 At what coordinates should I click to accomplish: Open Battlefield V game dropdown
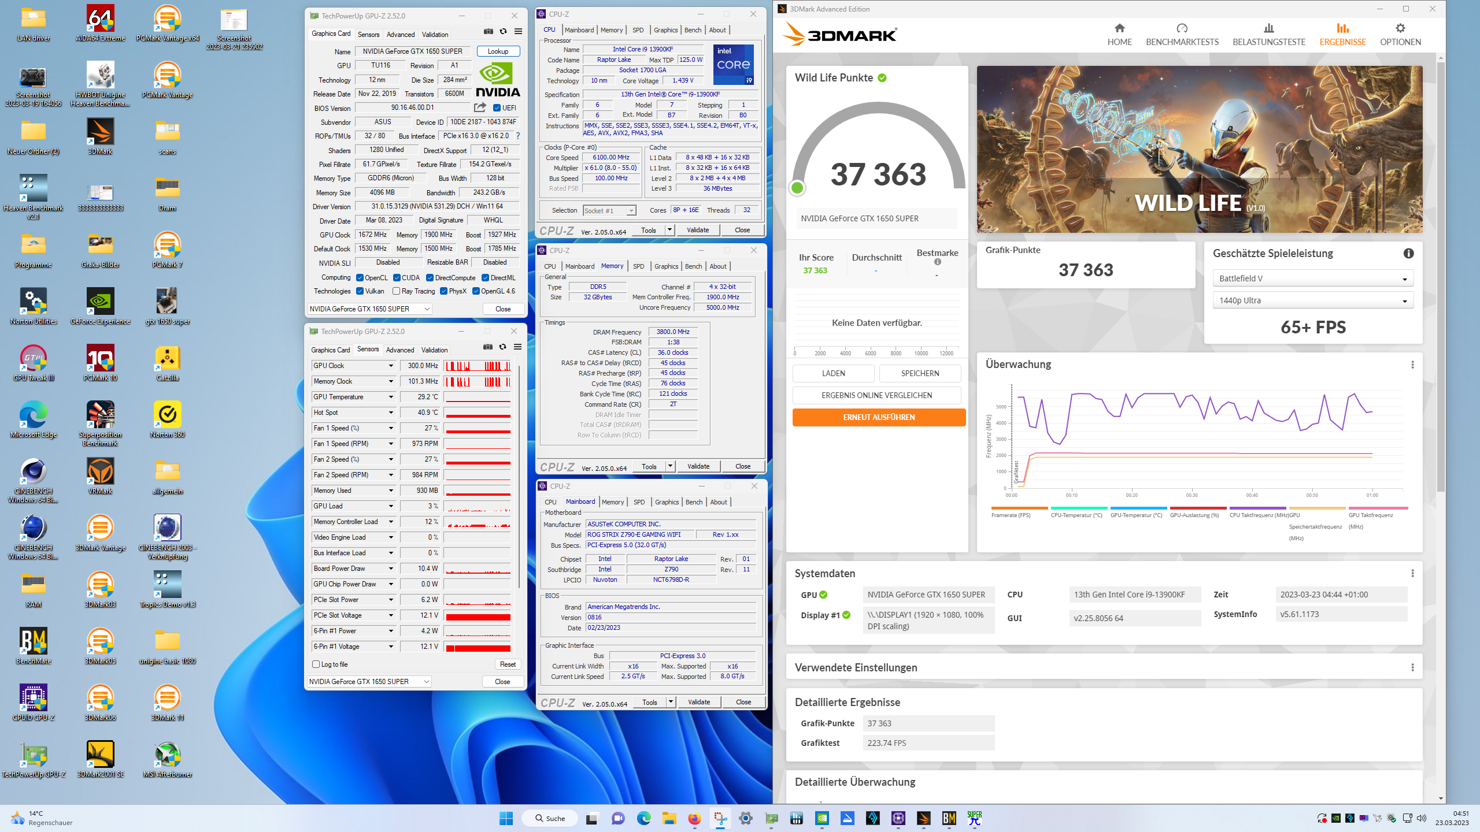click(1312, 278)
